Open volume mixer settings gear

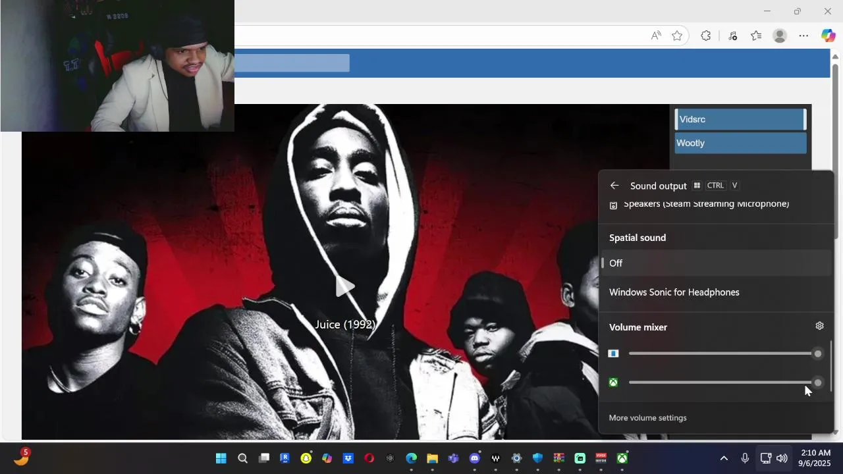click(819, 326)
